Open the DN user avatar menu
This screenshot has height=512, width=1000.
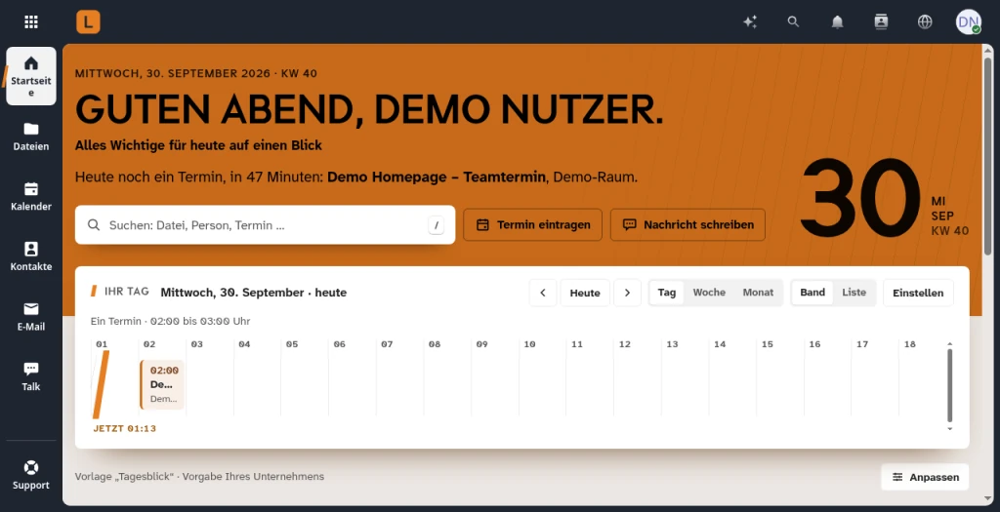(x=968, y=21)
